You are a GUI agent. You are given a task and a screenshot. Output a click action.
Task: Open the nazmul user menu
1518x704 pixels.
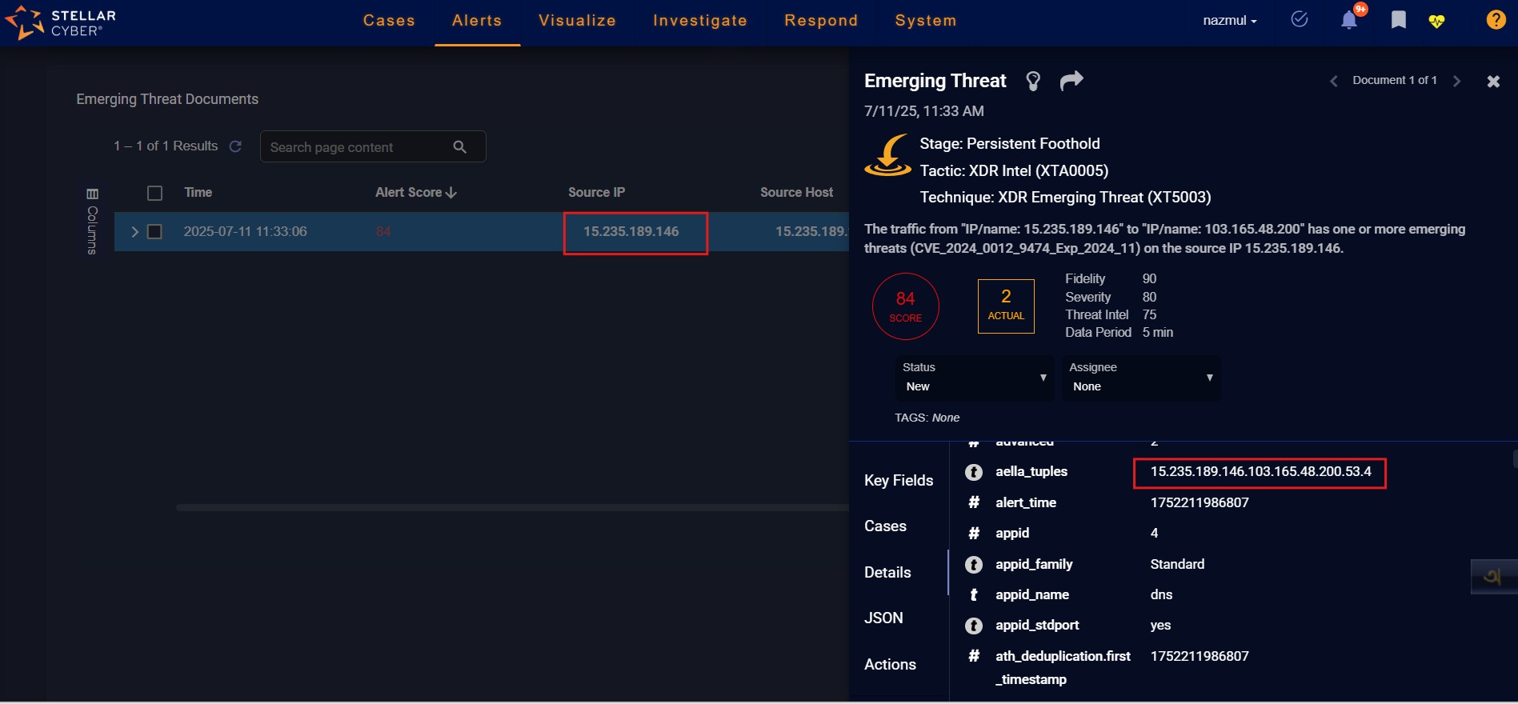coord(1229,21)
